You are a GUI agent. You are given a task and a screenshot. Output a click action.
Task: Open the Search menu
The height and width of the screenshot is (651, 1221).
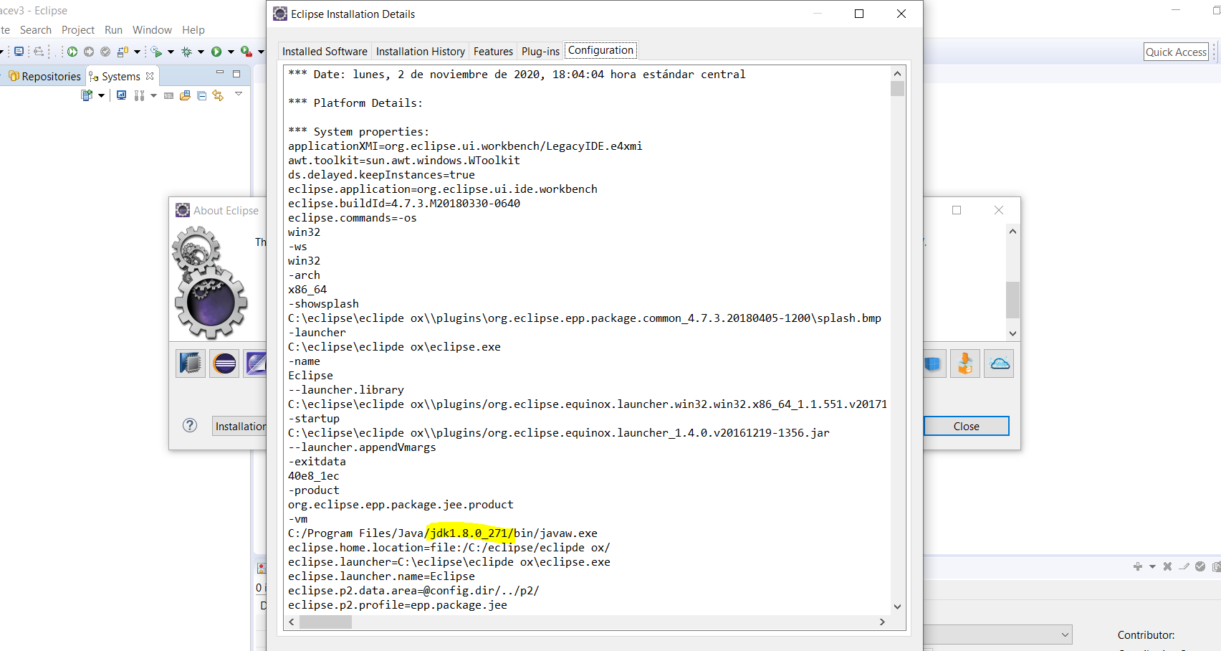click(x=36, y=30)
